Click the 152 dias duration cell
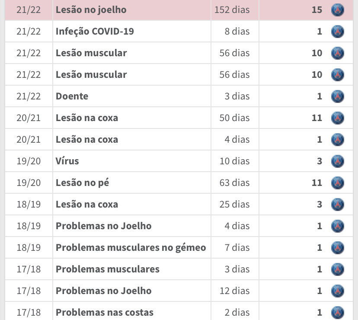The height and width of the screenshot is (320, 358). 231,10
